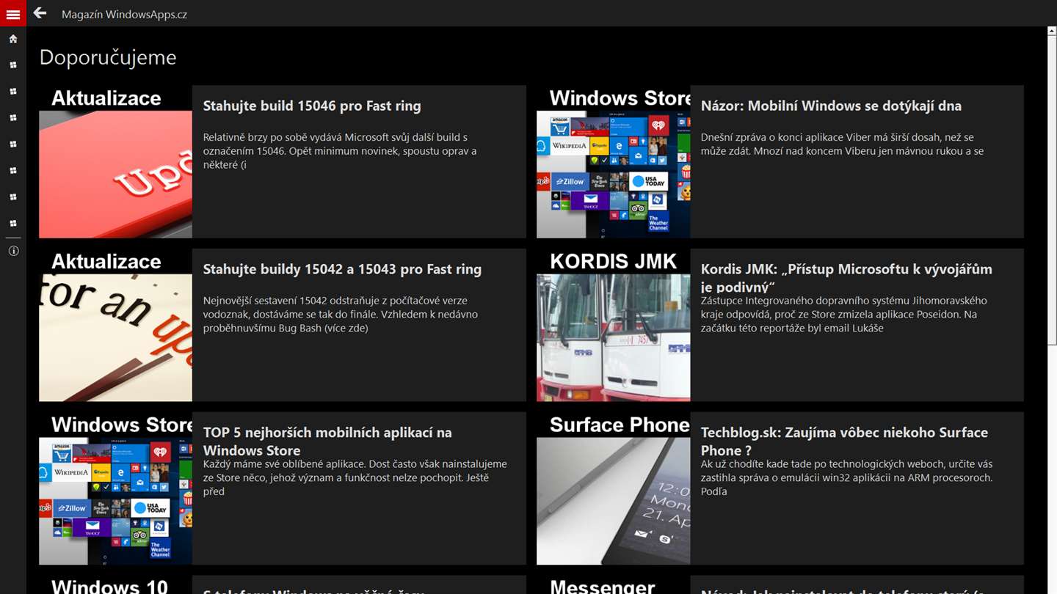Open the Kordis JMK headline about Microsoft
The width and height of the screenshot is (1057, 594).
click(846, 277)
